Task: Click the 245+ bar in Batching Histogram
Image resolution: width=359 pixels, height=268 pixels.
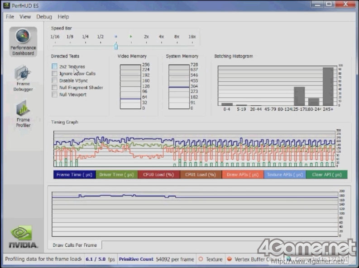Action: (x=328, y=86)
